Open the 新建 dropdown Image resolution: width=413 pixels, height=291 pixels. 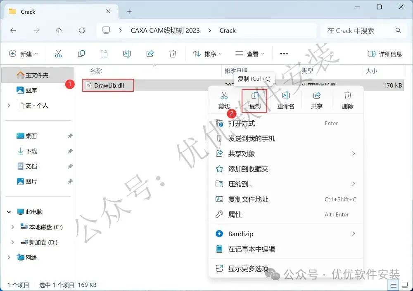pyautogui.click(x=24, y=54)
